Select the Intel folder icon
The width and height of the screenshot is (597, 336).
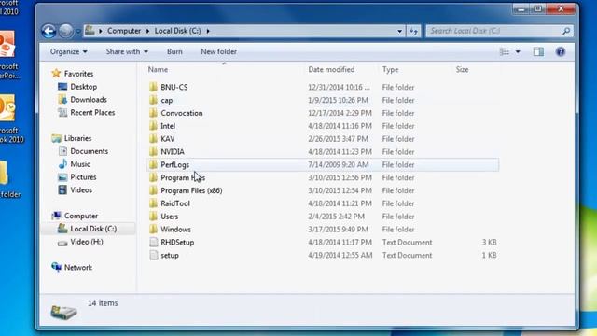tap(153, 126)
